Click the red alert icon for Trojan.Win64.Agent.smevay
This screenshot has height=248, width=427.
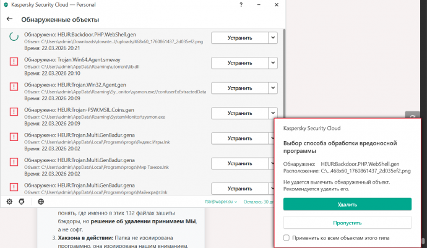point(14,62)
